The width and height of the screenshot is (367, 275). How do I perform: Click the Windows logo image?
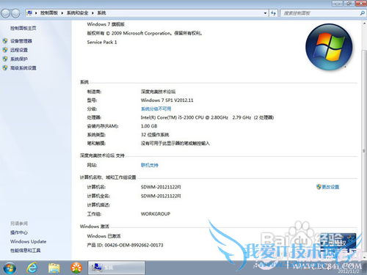coord(329,47)
